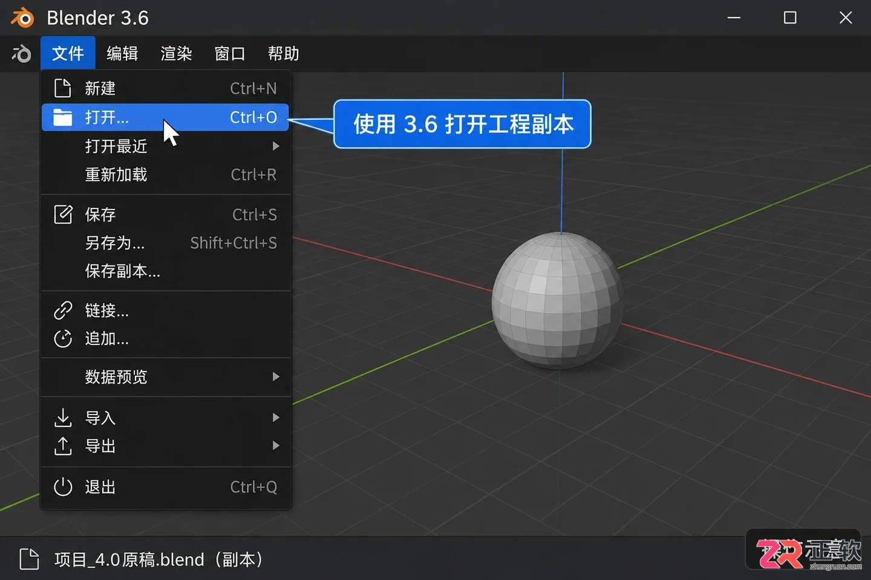This screenshot has height=580, width=871.
Task: Choose 导入 in the file menu
Action: (x=165, y=417)
